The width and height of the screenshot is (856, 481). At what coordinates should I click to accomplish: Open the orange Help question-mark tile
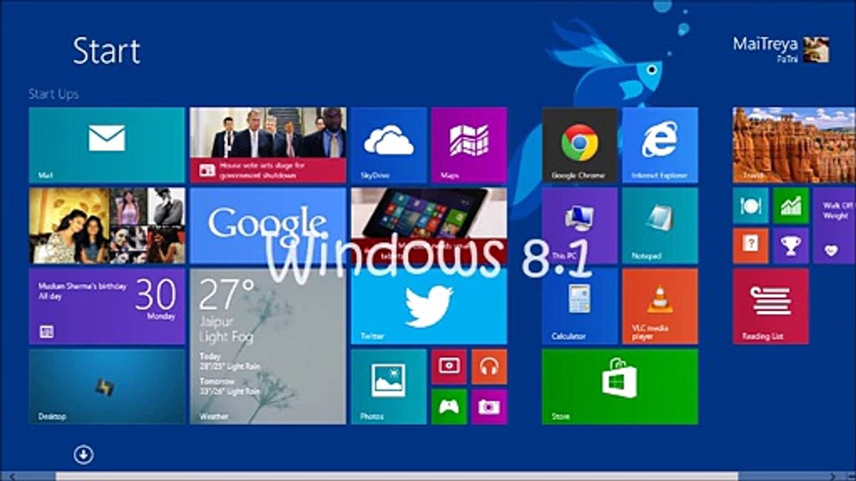pos(750,246)
